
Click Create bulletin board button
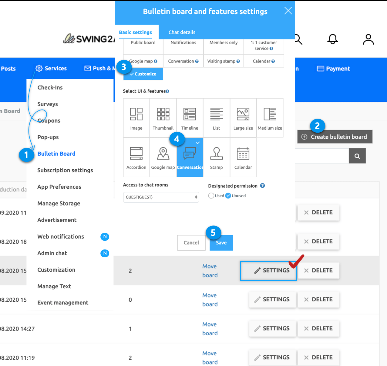coord(335,137)
